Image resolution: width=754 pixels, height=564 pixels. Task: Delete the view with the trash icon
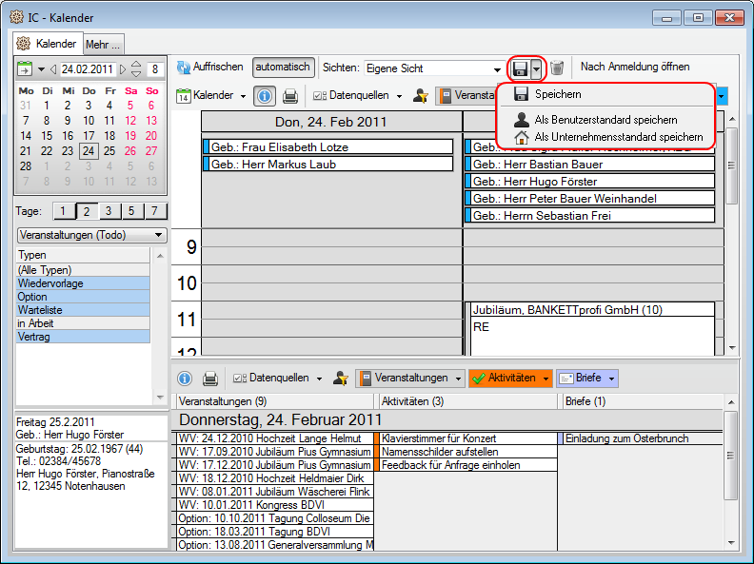point(558,68)
